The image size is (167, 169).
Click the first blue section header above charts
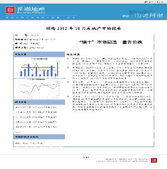click(39, 54)
